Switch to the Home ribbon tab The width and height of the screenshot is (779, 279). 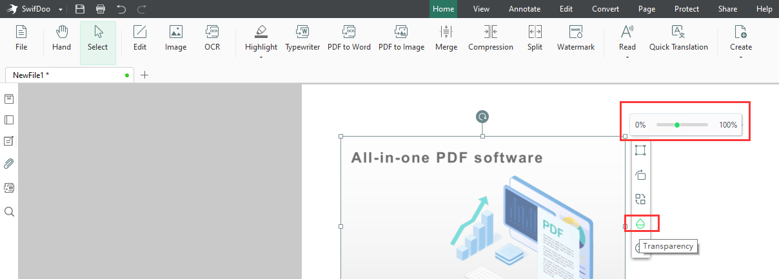[x=443, y=9]
